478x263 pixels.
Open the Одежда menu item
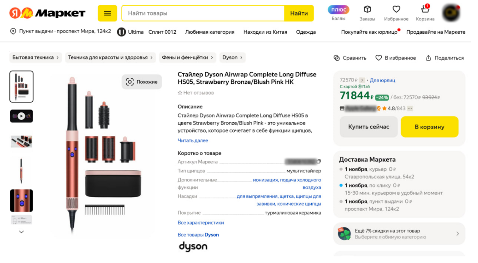coord(306,32)
